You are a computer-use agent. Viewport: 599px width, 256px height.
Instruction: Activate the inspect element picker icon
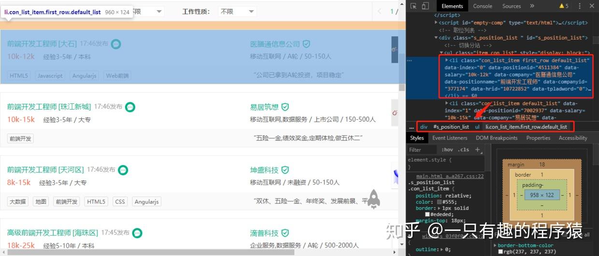tap(414, 6)
